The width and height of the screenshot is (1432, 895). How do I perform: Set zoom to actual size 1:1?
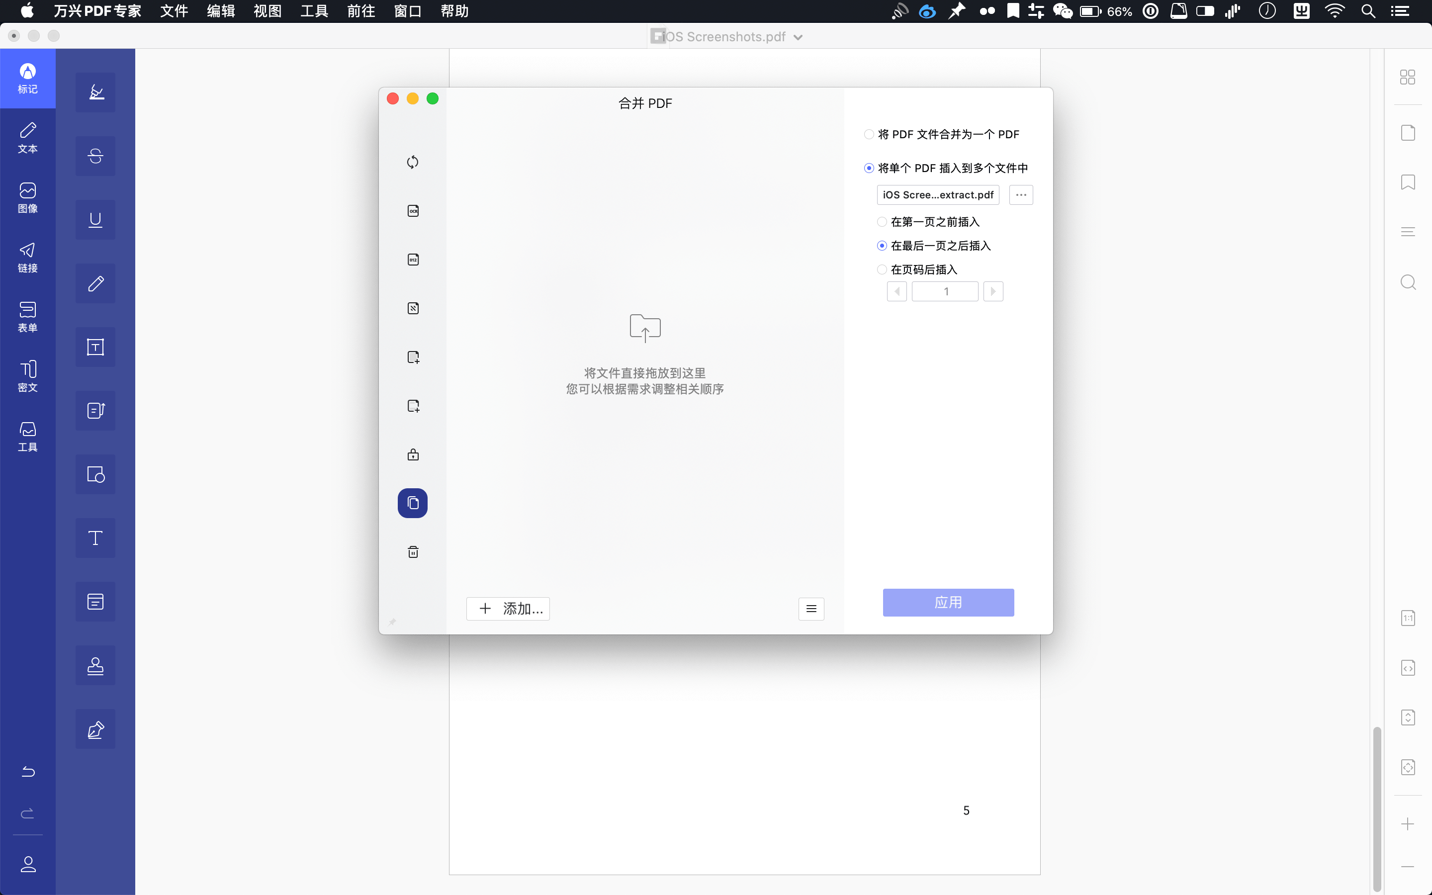coord(1408,619)
